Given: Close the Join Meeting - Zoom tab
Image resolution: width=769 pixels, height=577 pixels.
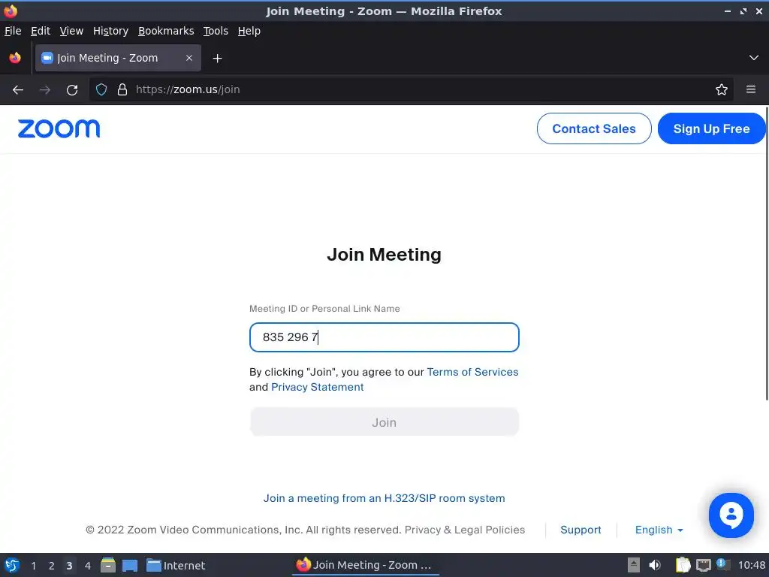Looking at the screenshot, I should pyautogui.click(x=189, y=58).
